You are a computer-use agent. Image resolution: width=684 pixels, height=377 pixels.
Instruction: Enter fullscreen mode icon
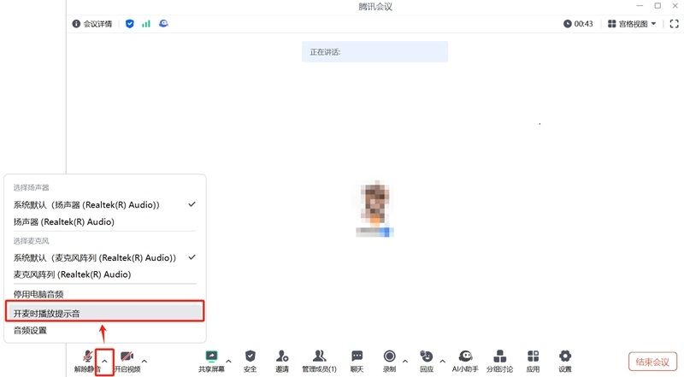tap(674, 24)
